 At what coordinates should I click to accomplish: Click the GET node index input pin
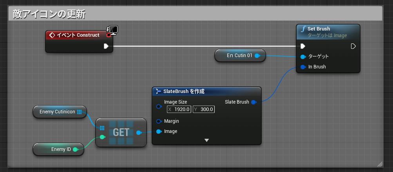(x=102, y=137)
